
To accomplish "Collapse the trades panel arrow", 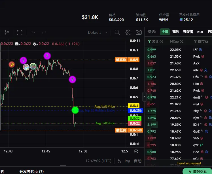I will [x=144, y=97].
